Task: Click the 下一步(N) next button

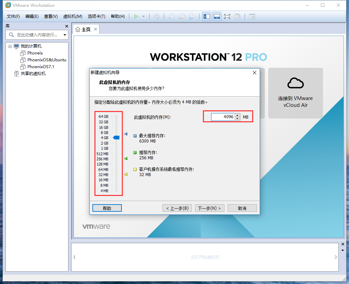Action: pyautogui.click(x=210, y=208)
